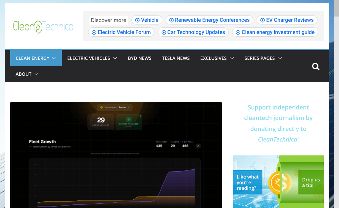Viewport: 339px width, 208px height.
Task: Click the arrow icon beside Electric Vehicle Forum
Action: pos(94,32)
